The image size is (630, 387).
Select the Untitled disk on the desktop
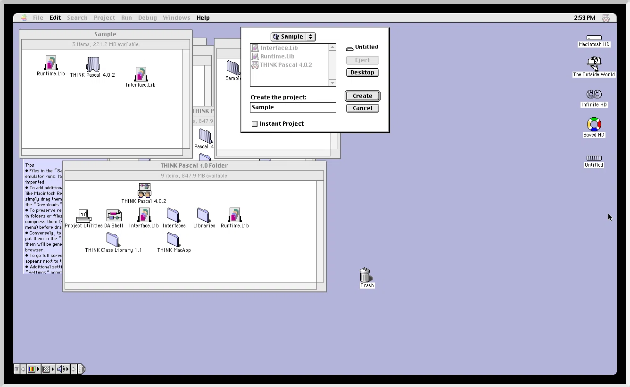[x=594, y=158]
